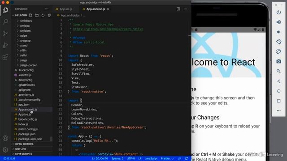287x161 pixels.
Task: Click App.android.js breadcrumb path
Action: [x=70, y=15]
